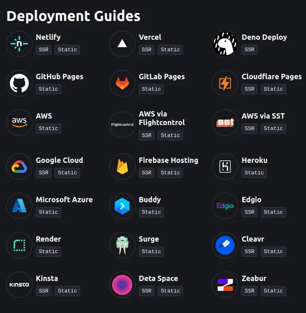Open the GitHub Pages guide title
Image resolution: width=306 pixels, height=313 pixels.
pyautogui.click(x=60, y=76)
